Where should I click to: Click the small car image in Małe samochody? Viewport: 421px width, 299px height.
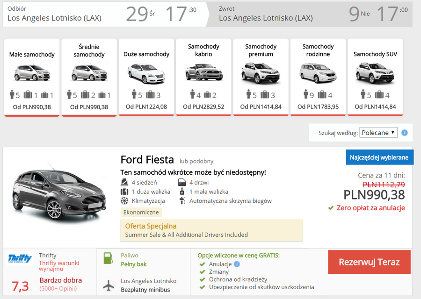32,72
